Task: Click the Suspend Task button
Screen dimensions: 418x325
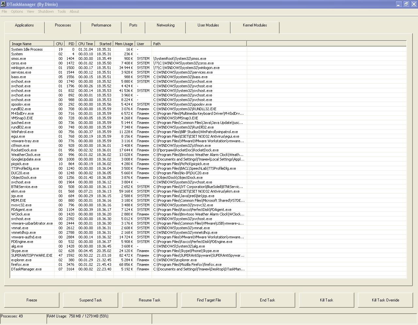Action: (x=91, y=300)
